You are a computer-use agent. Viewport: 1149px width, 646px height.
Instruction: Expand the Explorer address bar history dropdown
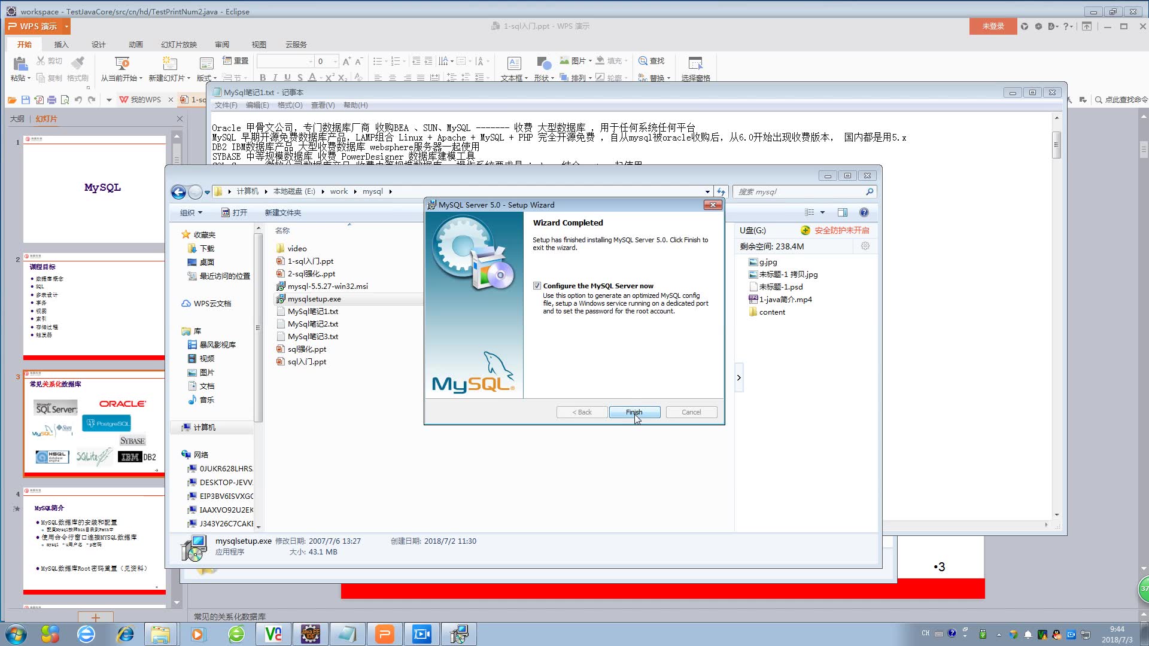[707, 192]
